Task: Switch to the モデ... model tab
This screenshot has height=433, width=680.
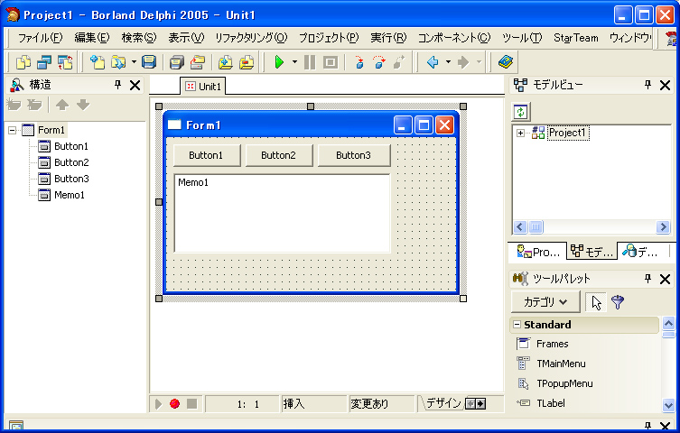Action: (592, 252)
